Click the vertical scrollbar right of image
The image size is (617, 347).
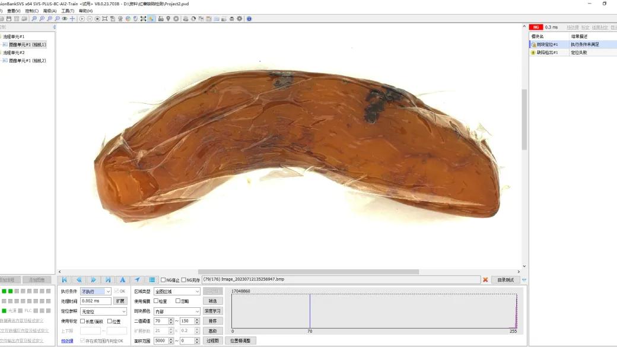(x=524, y=120)
